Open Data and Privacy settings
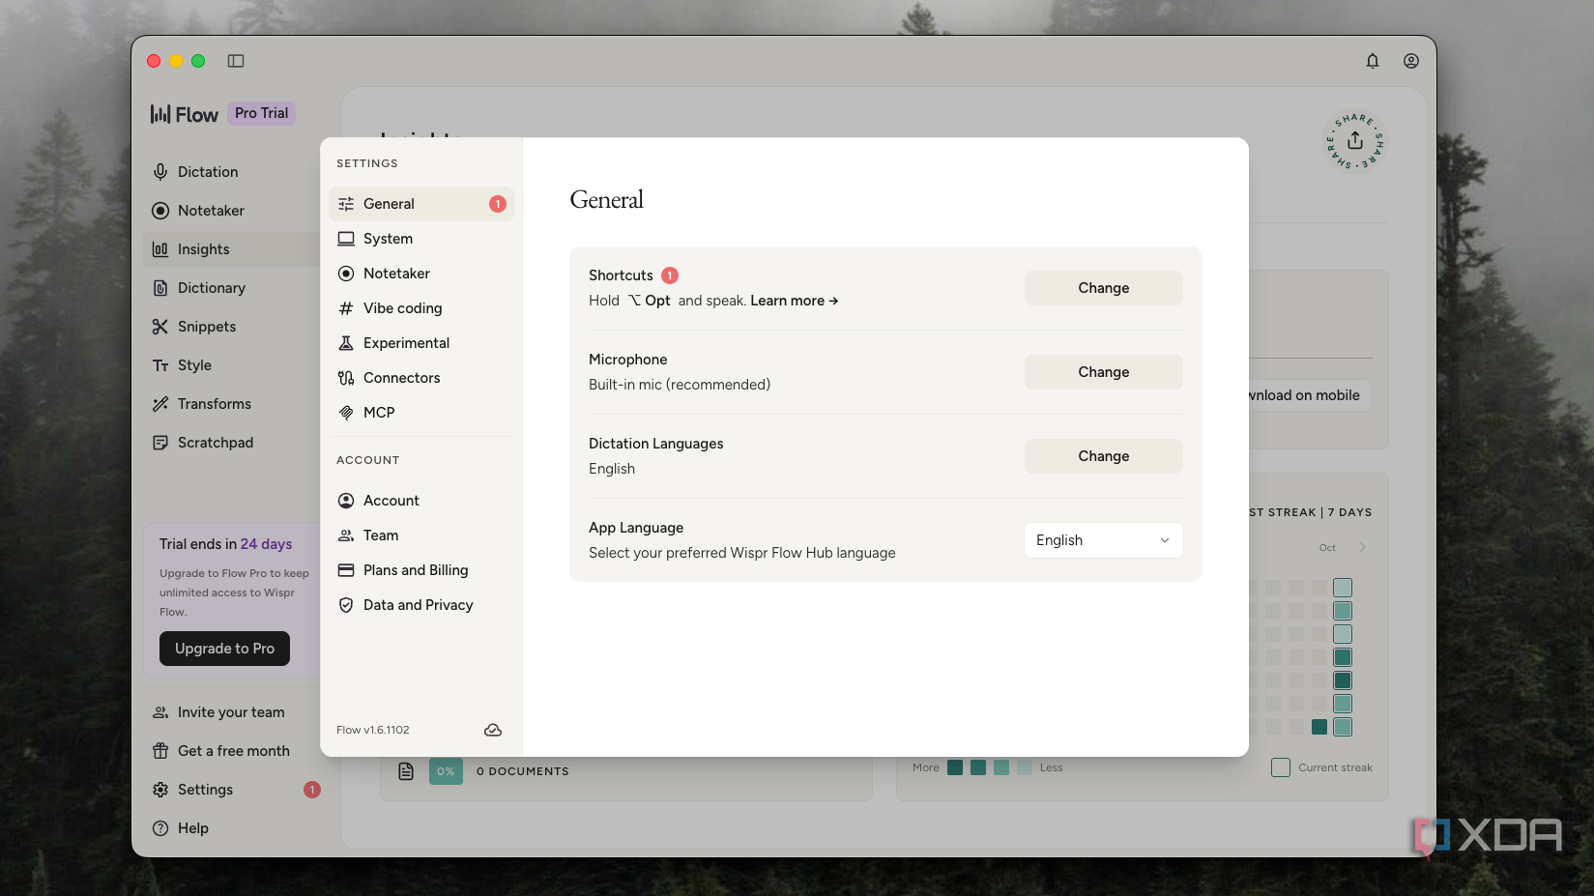This screenshot has height=896, width=1594. [420, 605]
